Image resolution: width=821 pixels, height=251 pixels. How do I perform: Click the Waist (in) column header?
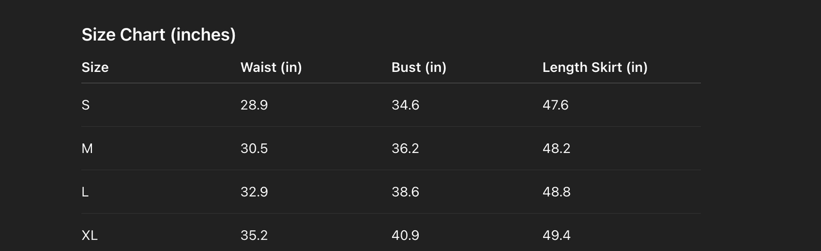[x=271, y=67]
